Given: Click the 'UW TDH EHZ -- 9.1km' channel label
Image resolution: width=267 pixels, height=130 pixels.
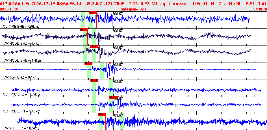Looking at the screenshot, I should pos(20,77).
